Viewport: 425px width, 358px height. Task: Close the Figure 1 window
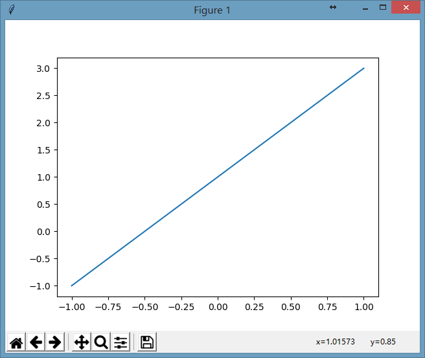406,7
